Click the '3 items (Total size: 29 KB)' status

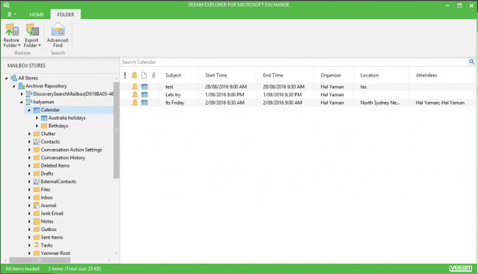tap(74, 269)
